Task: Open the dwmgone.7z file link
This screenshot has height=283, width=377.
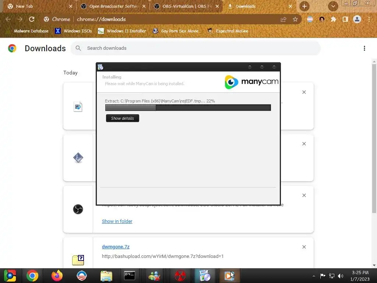Action: pos(116,247)
